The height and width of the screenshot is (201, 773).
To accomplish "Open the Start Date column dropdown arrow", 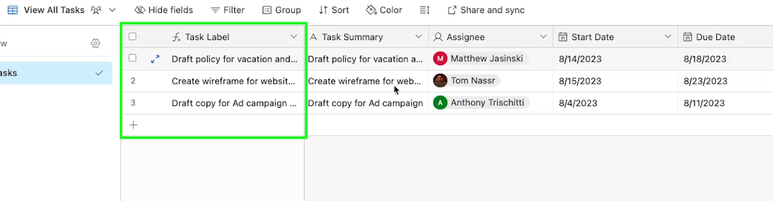I will click(x=668, y=37).
